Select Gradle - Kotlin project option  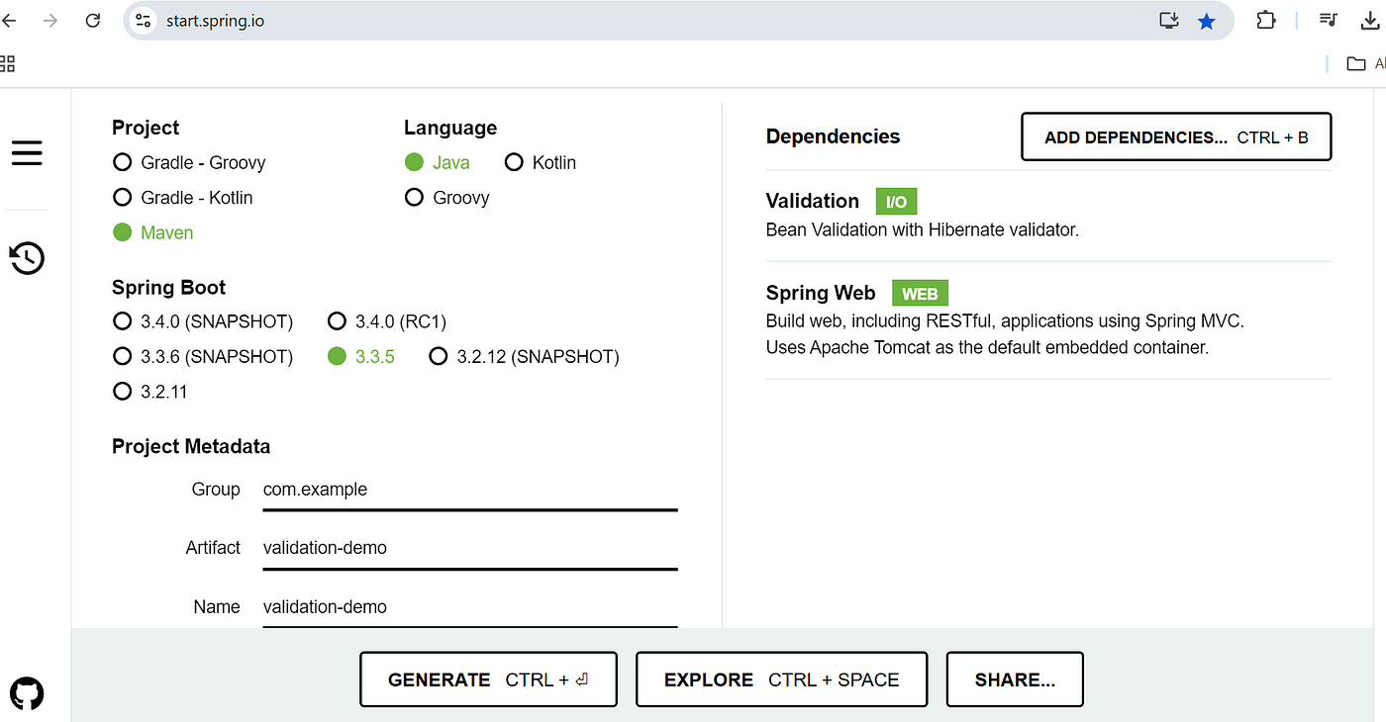(183, 198)
